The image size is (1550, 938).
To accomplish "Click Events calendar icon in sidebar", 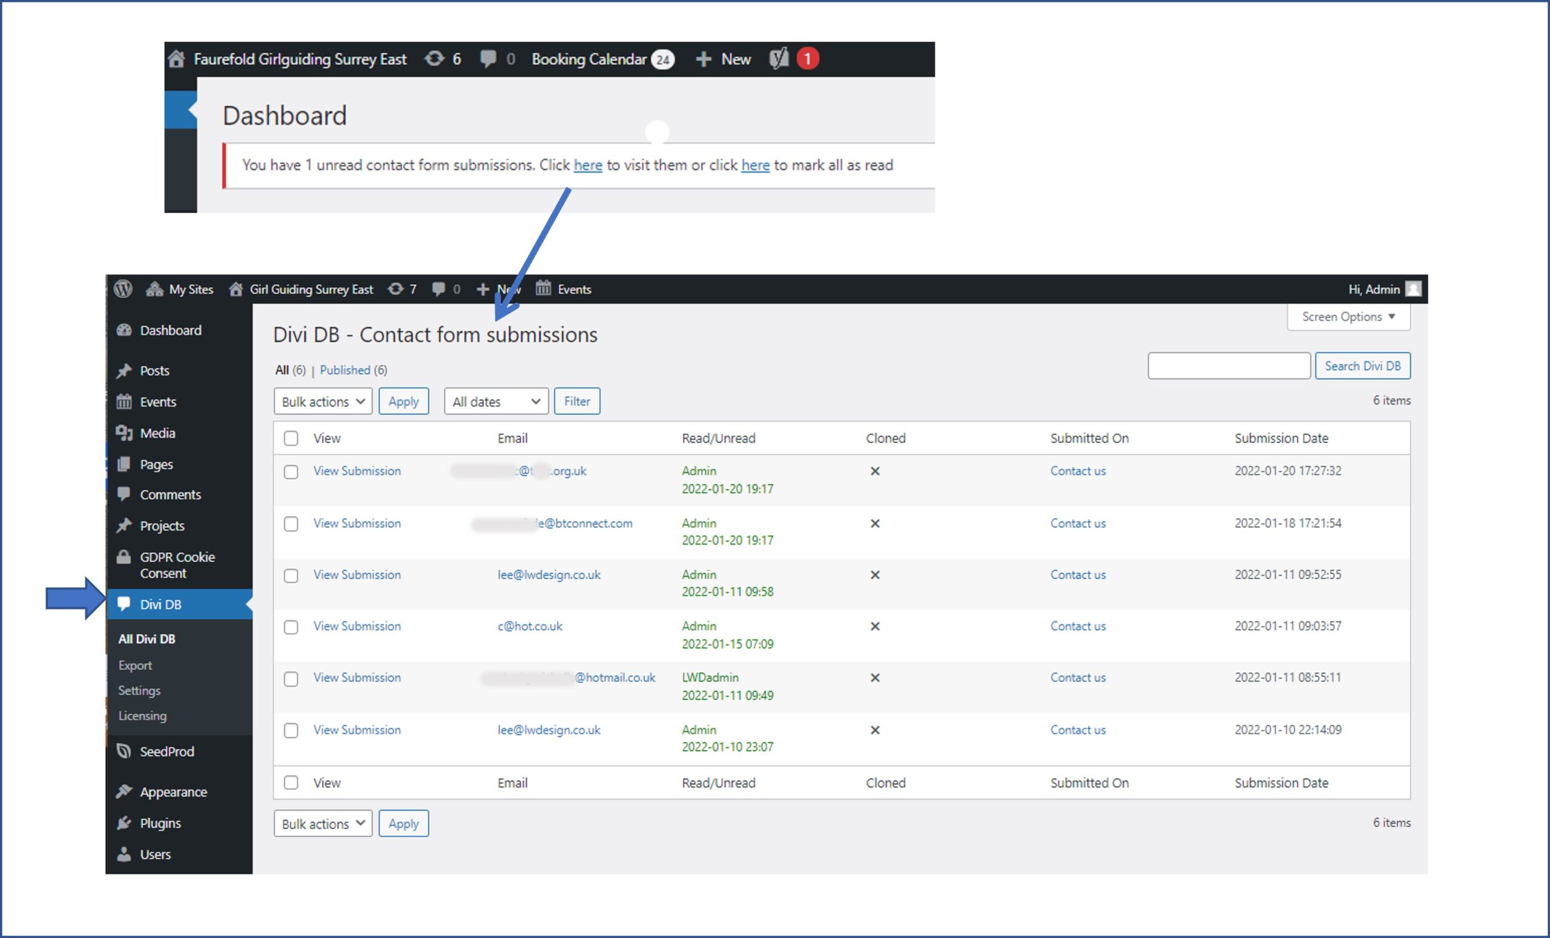I will click(124, 401).
